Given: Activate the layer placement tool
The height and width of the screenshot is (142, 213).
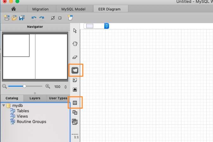Looking at the screenshot, I should click(x=75, y=71).
